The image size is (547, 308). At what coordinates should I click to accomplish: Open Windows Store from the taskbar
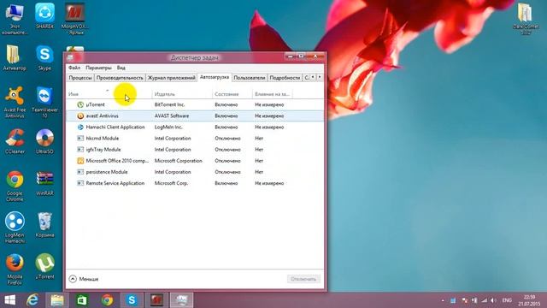click(x=82, y=300)
